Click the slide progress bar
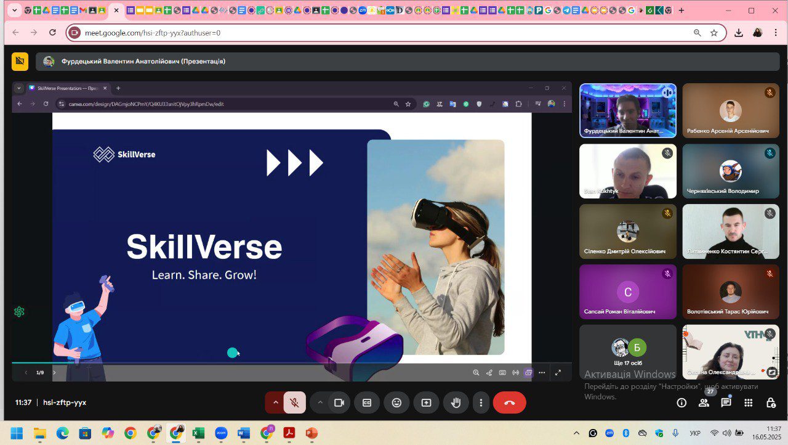 pyautogui.click(x=292, y=363)
